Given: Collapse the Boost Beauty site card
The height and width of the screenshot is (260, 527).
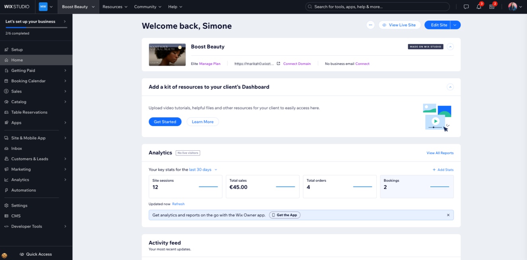Looking at the screenshot, I should pos(450,47).
